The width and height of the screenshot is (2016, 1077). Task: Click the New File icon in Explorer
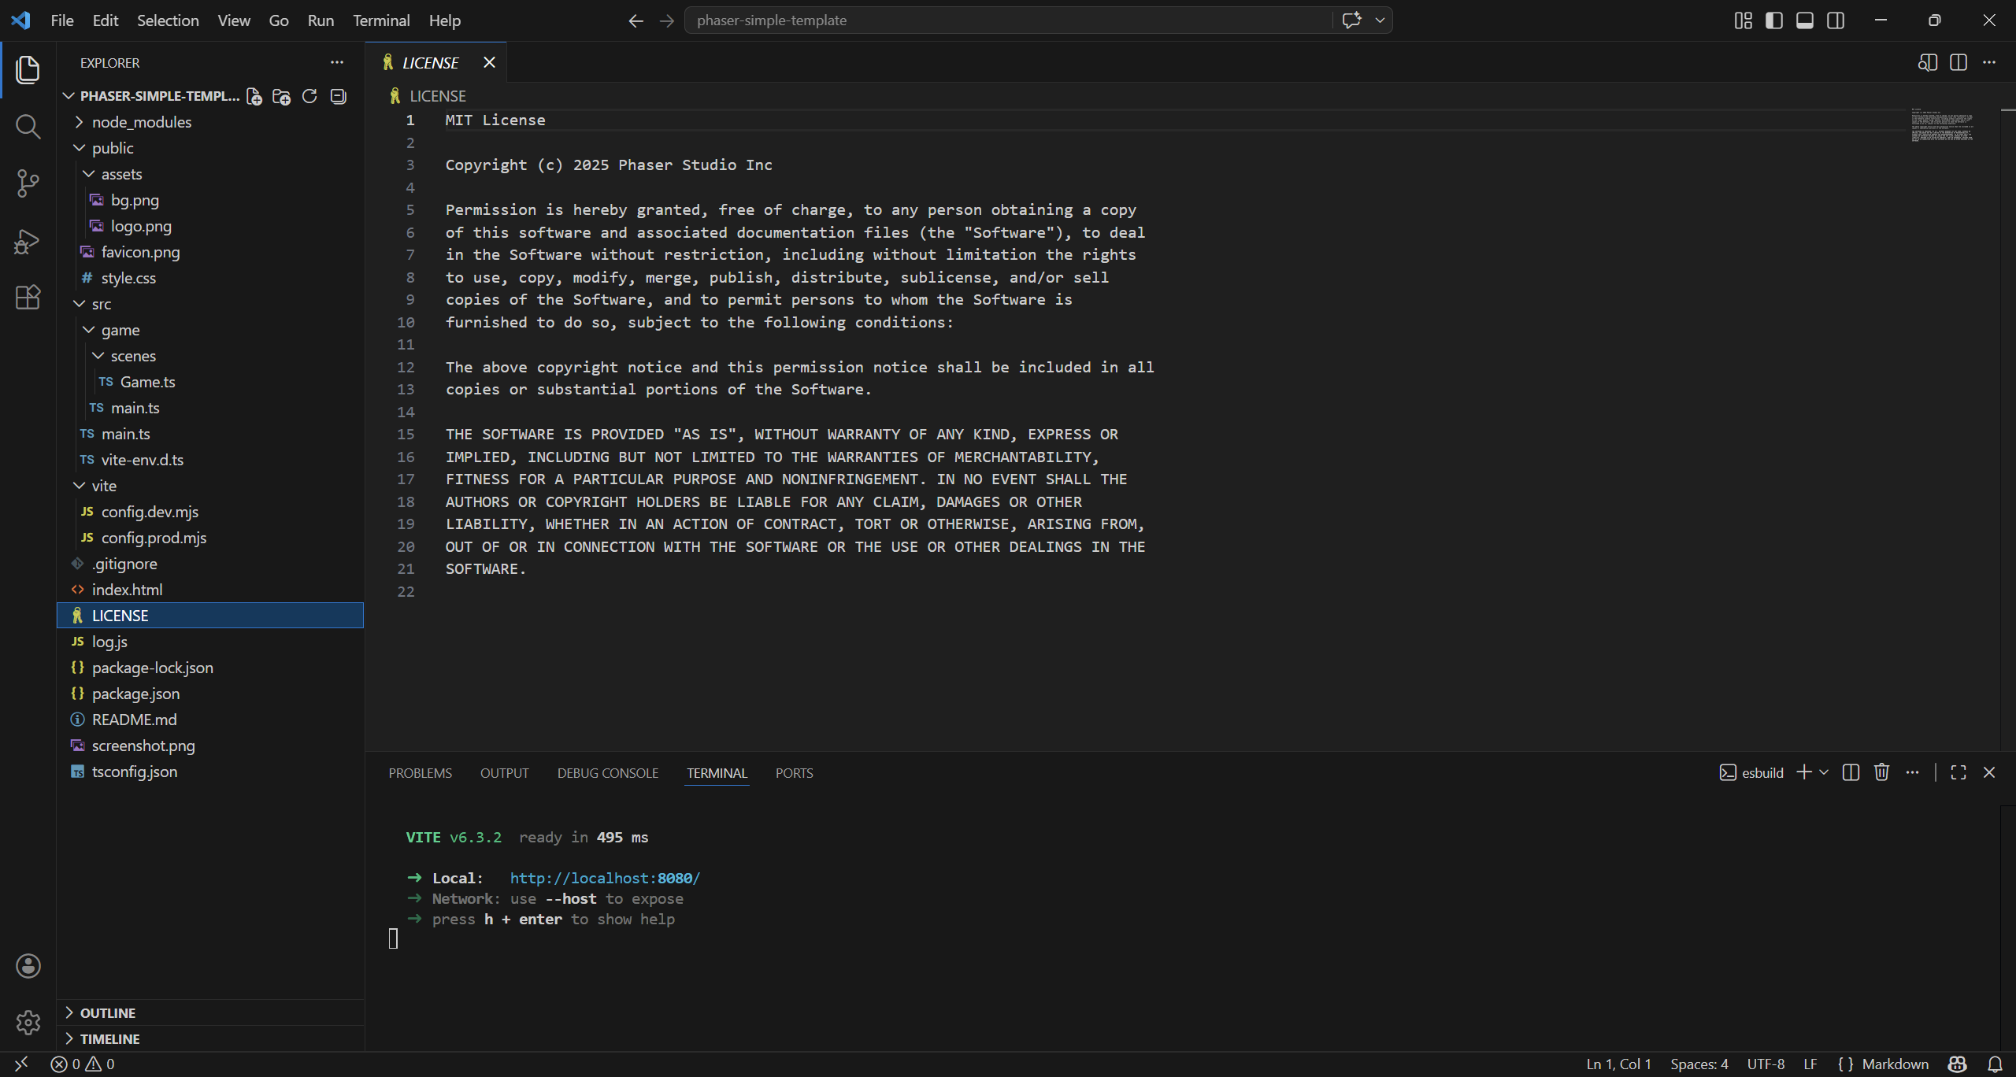(x=254, y=96)
